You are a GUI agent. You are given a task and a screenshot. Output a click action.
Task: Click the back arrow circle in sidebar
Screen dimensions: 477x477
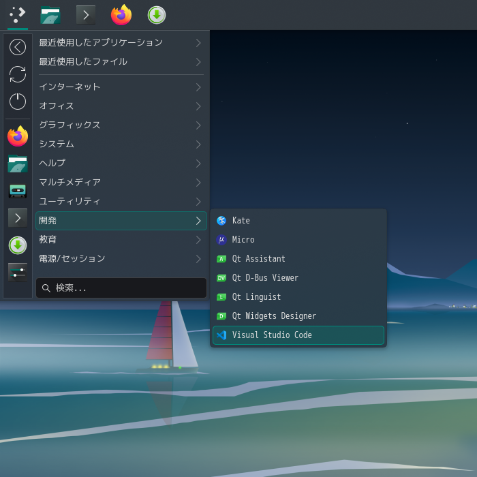pos(18,47)
